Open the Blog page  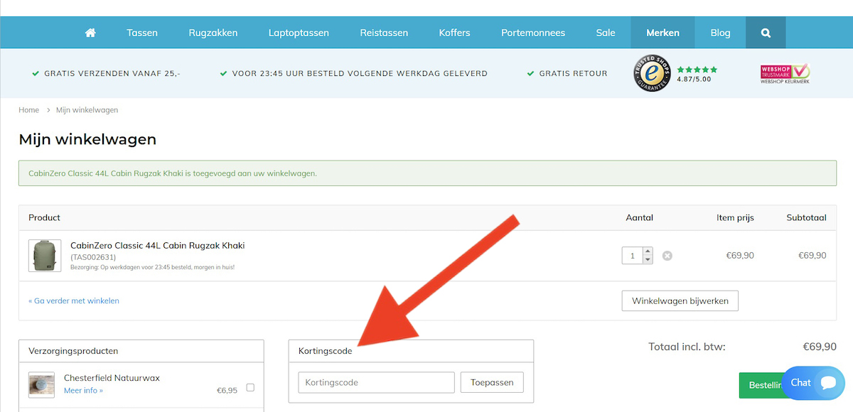click(x=720, y=33)
